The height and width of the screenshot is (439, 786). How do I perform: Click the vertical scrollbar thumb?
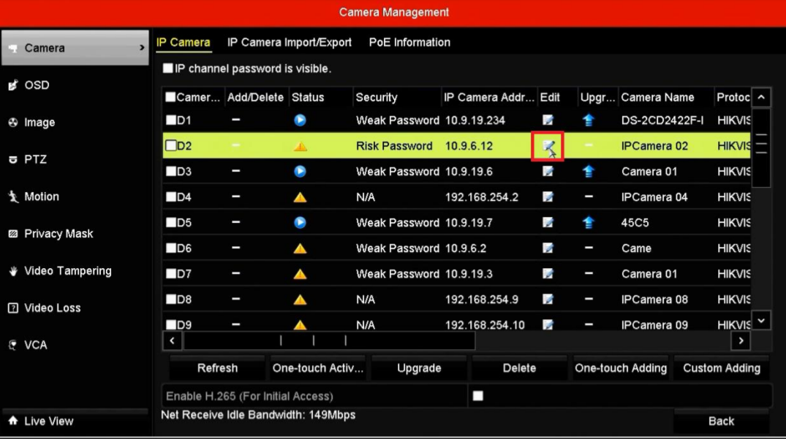click(761, 147)
